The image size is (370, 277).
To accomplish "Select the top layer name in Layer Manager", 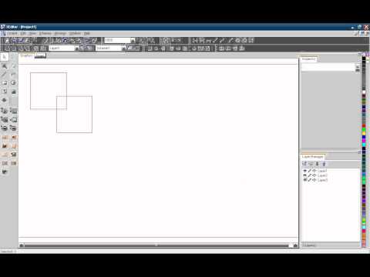I will [x=322, y=171].
